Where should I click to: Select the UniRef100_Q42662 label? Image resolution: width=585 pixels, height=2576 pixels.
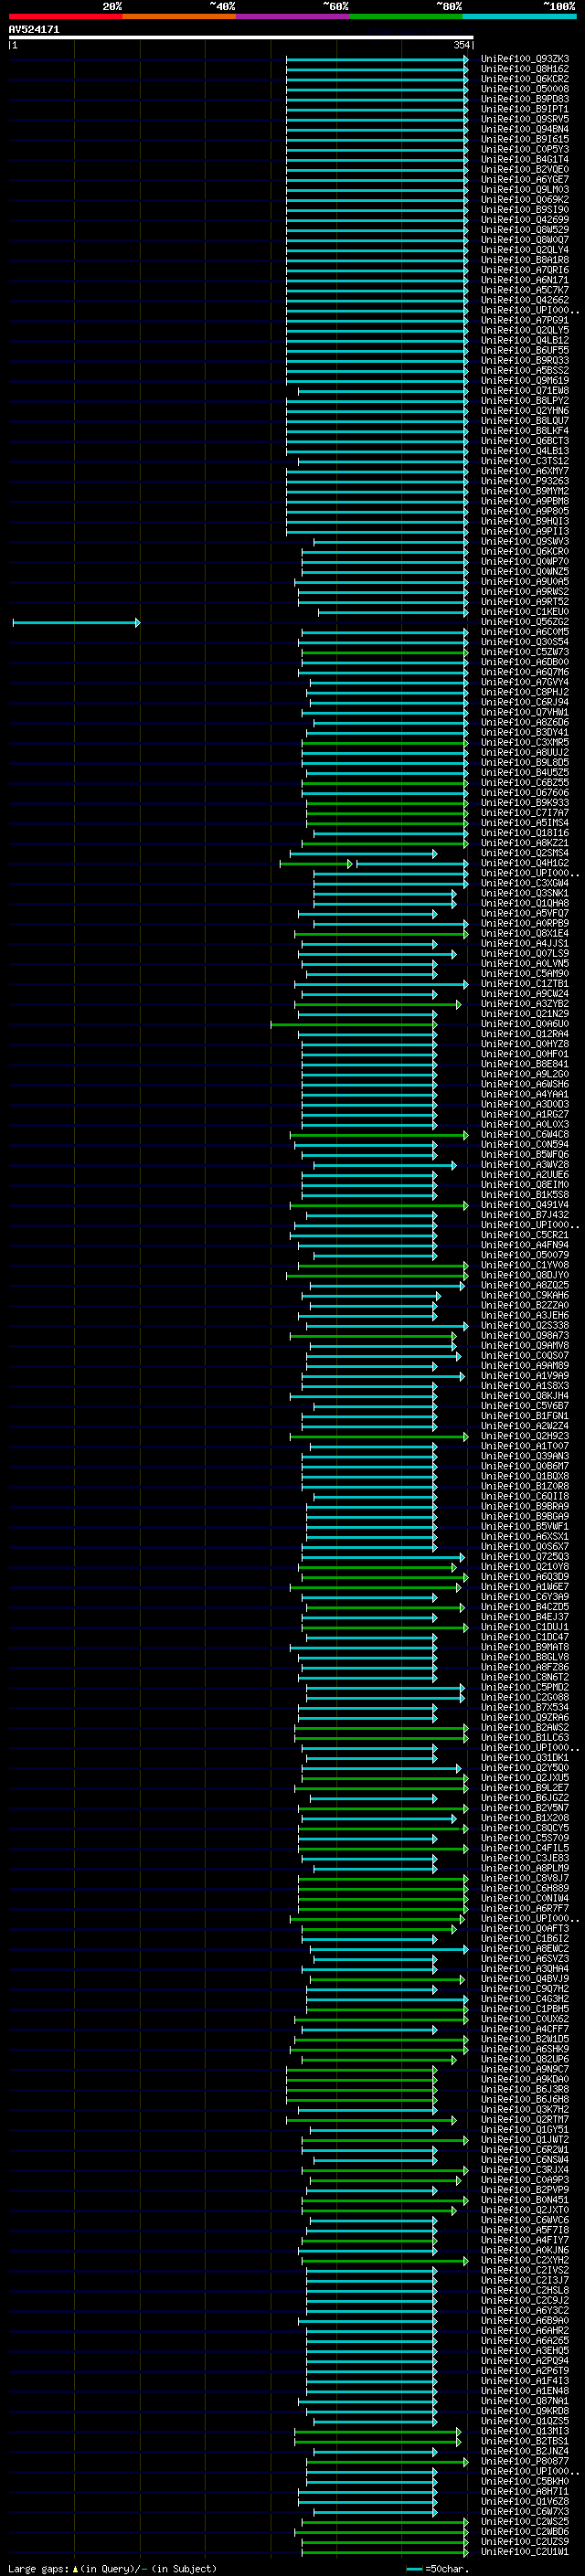click(524, 300)
